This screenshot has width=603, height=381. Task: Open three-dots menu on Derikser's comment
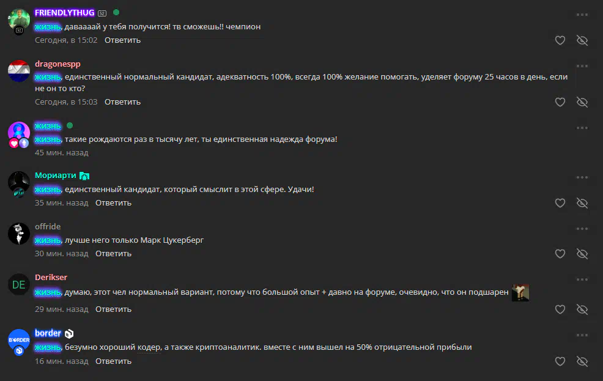tap(582, 279)
